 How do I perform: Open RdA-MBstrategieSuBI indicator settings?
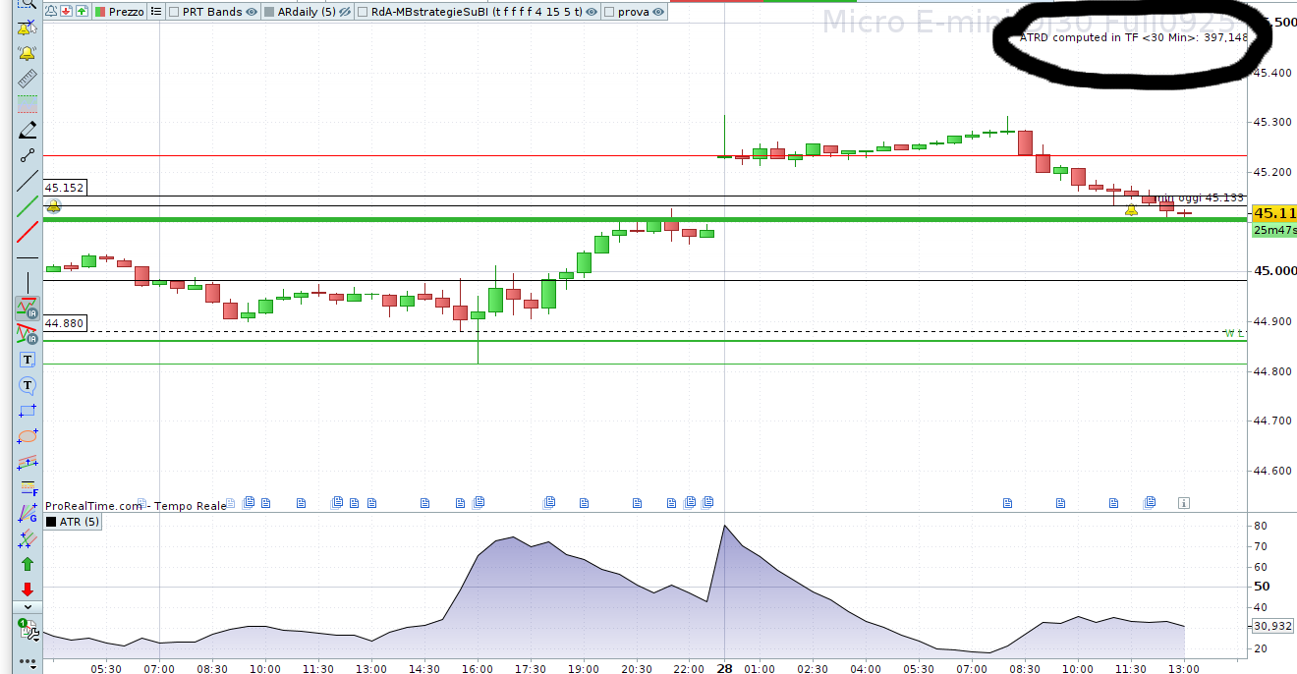[477, 13]
